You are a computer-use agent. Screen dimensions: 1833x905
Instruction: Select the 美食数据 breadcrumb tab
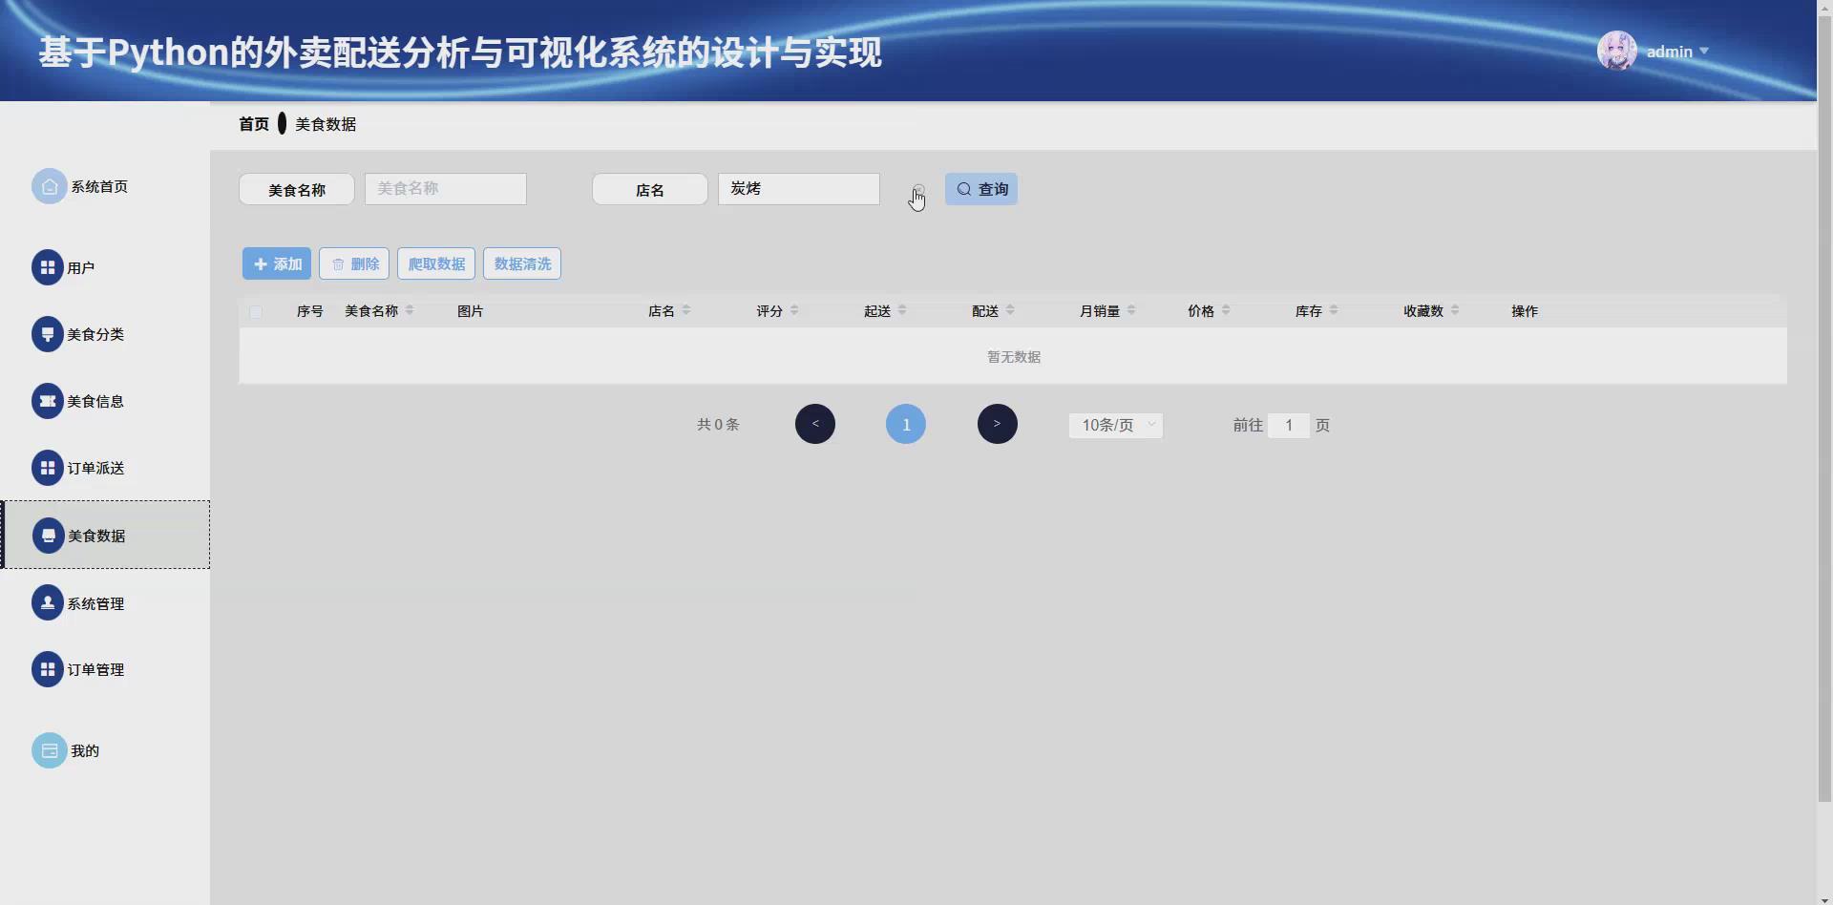(325, 123)
